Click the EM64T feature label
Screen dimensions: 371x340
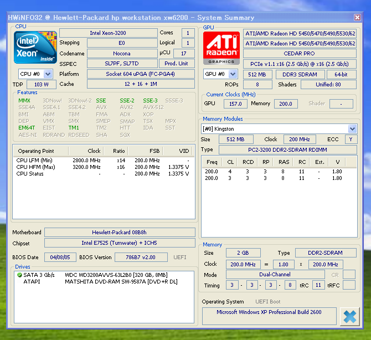click(x=26, y=127)
